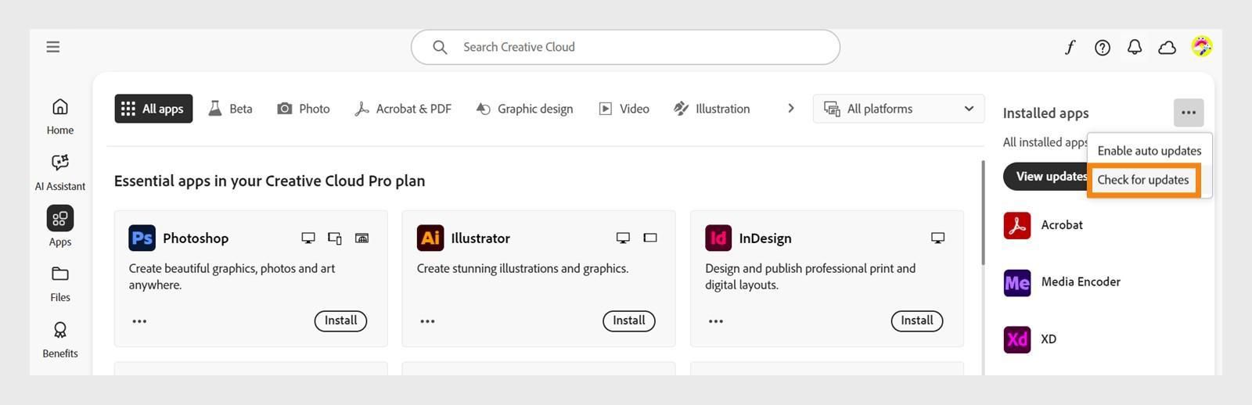This screenshot has height=405, width=1252.
Task: Switch to the Acrobat & PDF tab
Action: [403, 109]
